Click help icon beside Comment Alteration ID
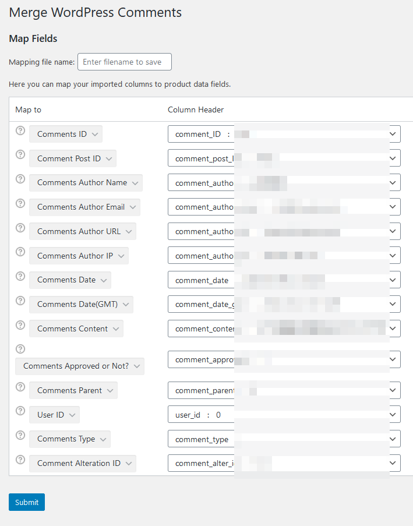This screenshot has width=413, height=526. pyautogui.click(x=20, y=460)
